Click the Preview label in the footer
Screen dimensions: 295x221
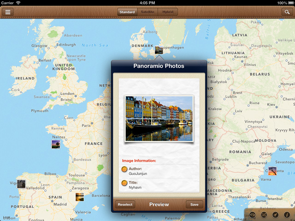click(159, 204)
